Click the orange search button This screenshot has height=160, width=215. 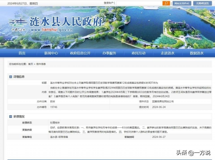(x=166, y=3)
